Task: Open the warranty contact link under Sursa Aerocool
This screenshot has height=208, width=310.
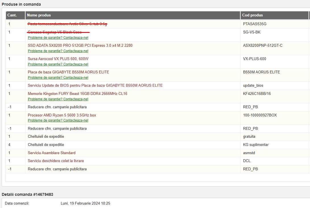Action: tap(58, 64)
